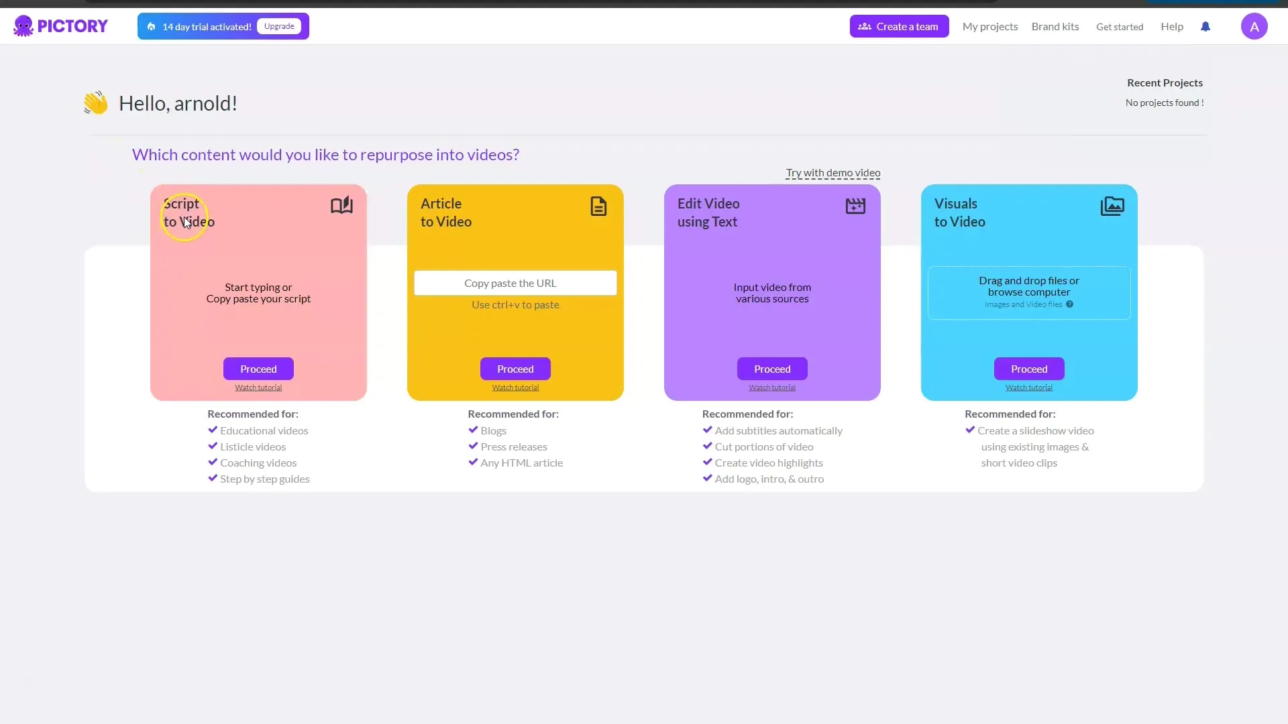Click Help navigation tab
This screenshot has height=724, width=1288.
click(x=1172, y=25)
